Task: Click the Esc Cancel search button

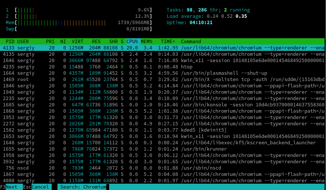Action: tap(37, 187)
